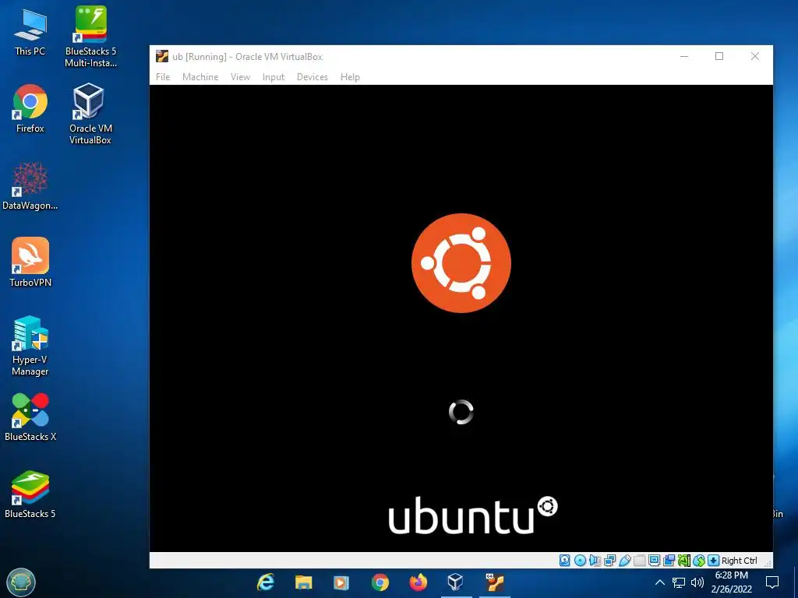The width and height of the screenshot is (798, 598).
Task: Select the This PC desktop icon
Action: 30,32
